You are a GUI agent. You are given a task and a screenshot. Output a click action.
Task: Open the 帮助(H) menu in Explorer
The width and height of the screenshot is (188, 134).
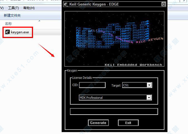coord(29,8)
